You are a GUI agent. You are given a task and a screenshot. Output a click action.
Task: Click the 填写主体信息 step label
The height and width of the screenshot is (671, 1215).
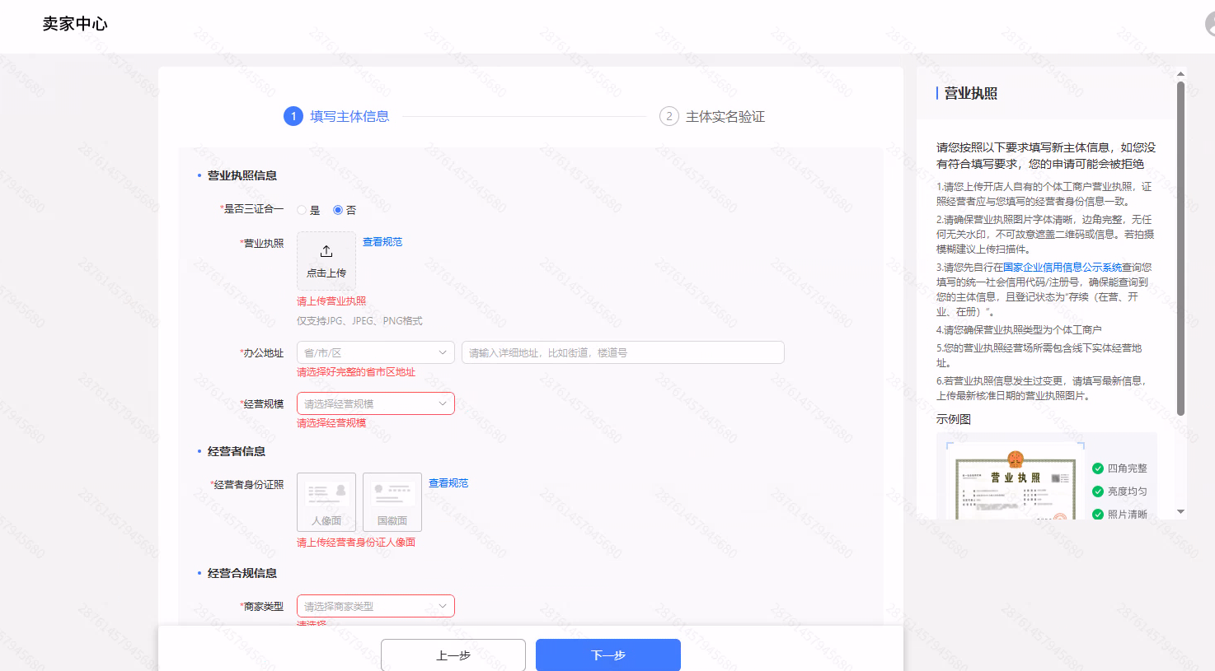click(x=349, y=117)
